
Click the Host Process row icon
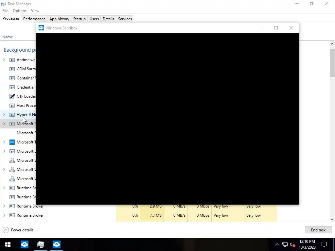point(12,106)
